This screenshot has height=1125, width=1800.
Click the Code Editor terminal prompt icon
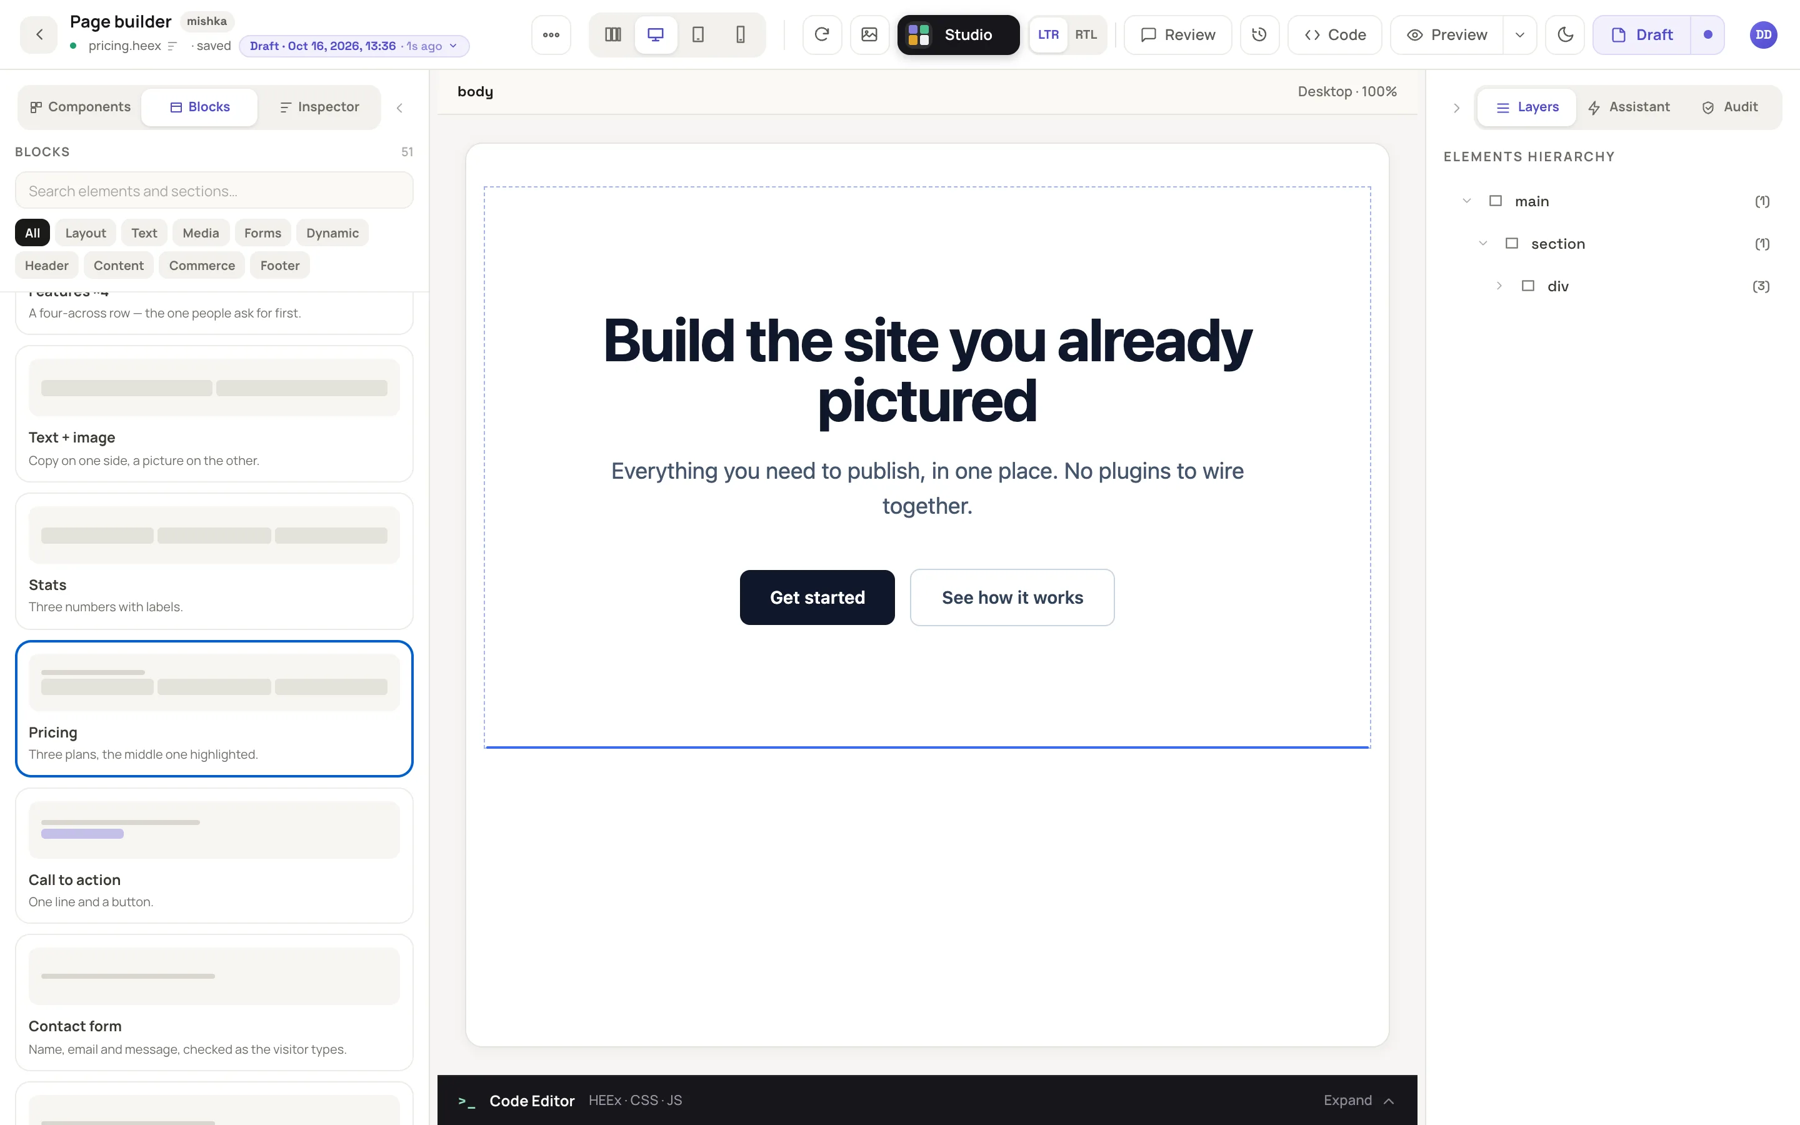pyautogui.click(x=466, y=1101)
